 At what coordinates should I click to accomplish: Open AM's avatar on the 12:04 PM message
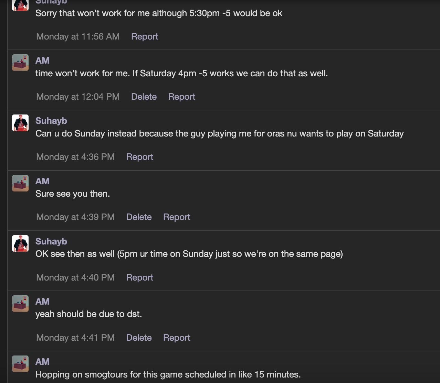click(x=20, y=63)
